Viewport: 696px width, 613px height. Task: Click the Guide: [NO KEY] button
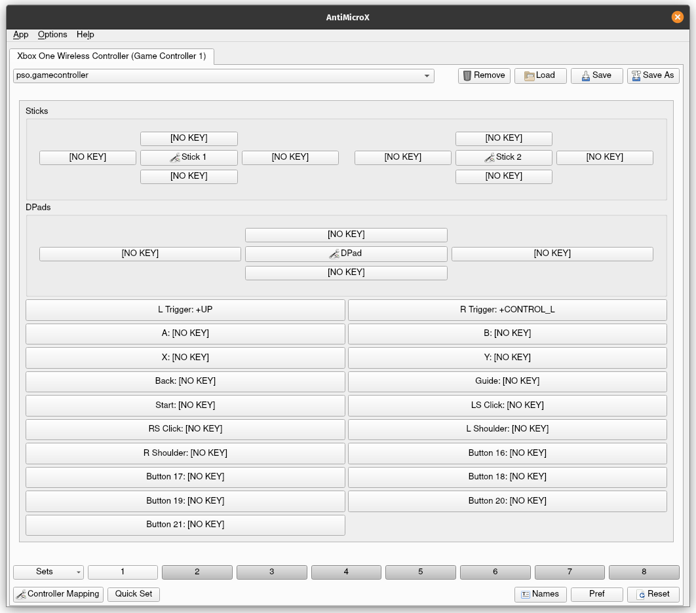(507, 381)
